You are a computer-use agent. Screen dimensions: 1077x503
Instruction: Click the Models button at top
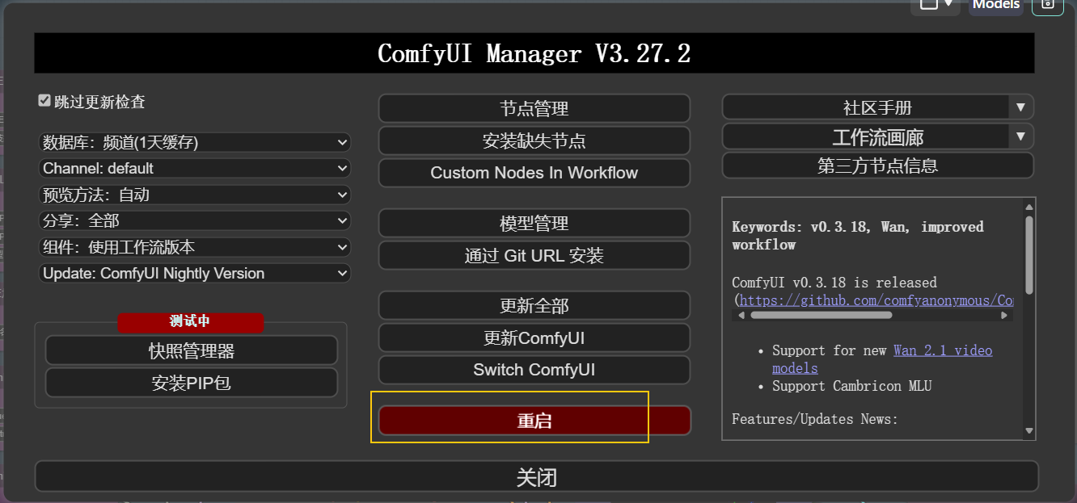tap(996, 5)
